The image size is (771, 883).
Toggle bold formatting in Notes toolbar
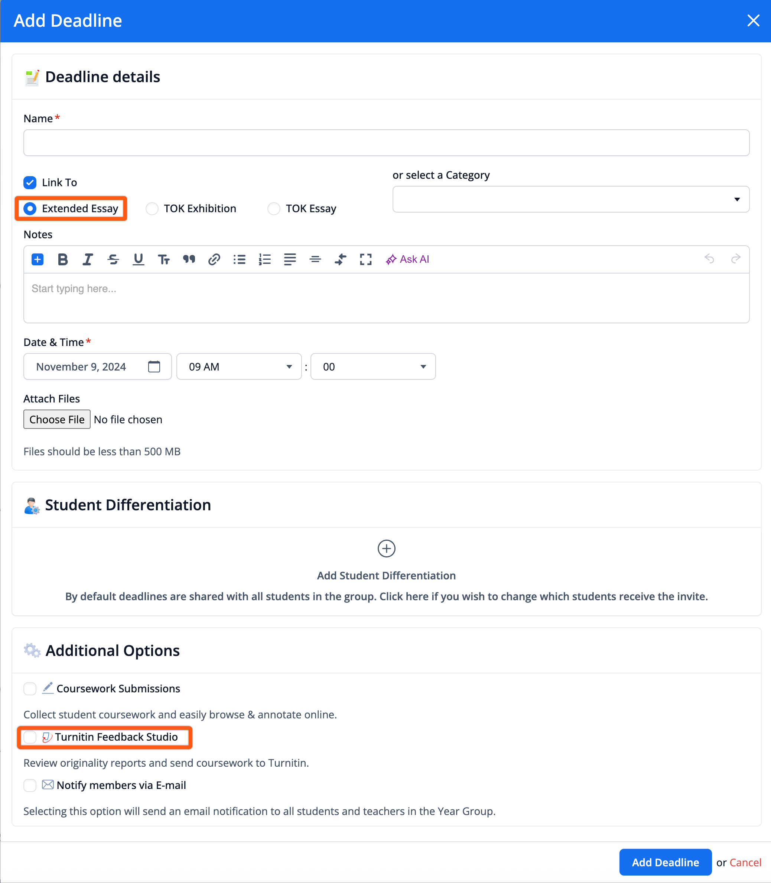(63, 259)
